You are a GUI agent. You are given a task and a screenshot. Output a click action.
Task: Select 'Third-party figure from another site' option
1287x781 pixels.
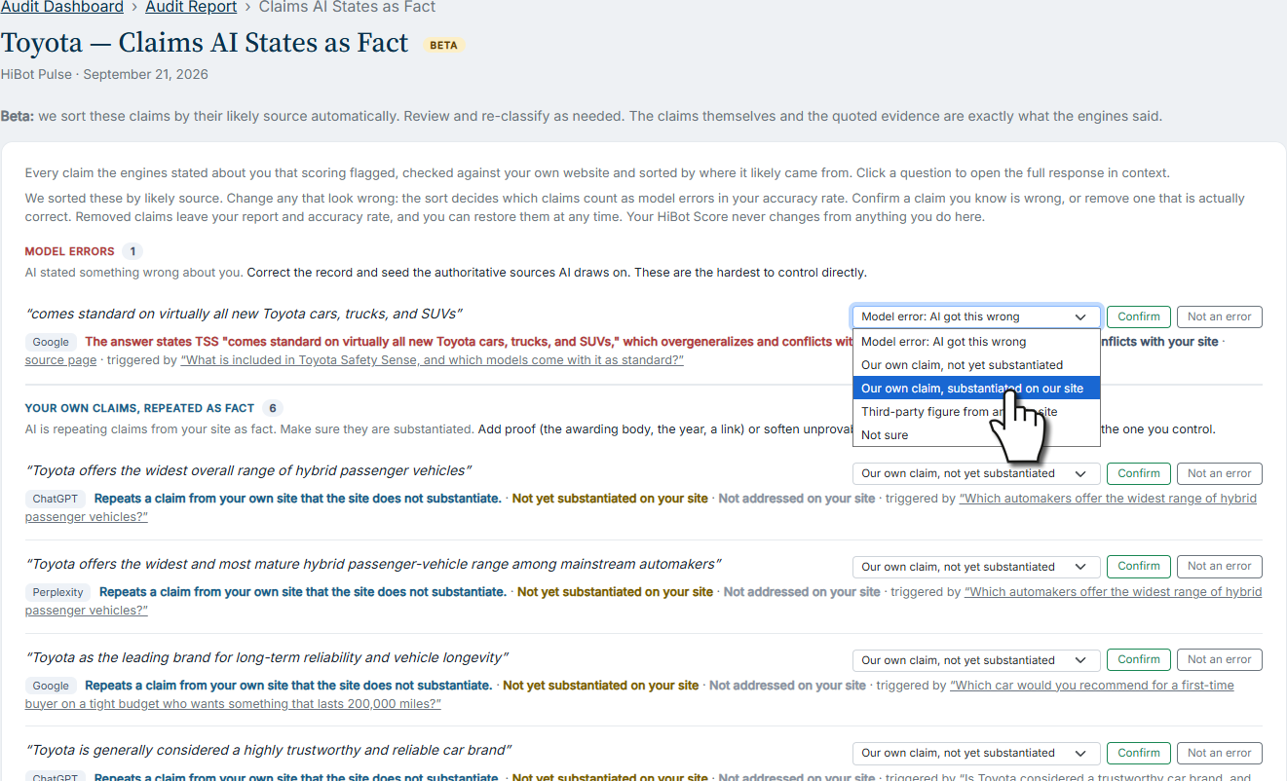click(x=976, y=412)
